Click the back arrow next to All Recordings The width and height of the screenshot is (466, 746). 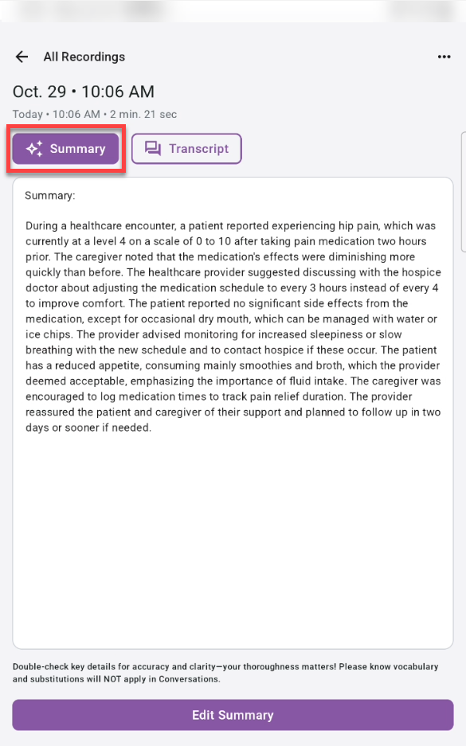tap(22, 57)
